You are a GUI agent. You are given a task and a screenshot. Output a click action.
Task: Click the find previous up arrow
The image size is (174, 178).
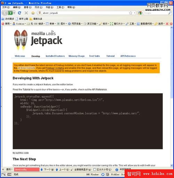tap(57, 170)
